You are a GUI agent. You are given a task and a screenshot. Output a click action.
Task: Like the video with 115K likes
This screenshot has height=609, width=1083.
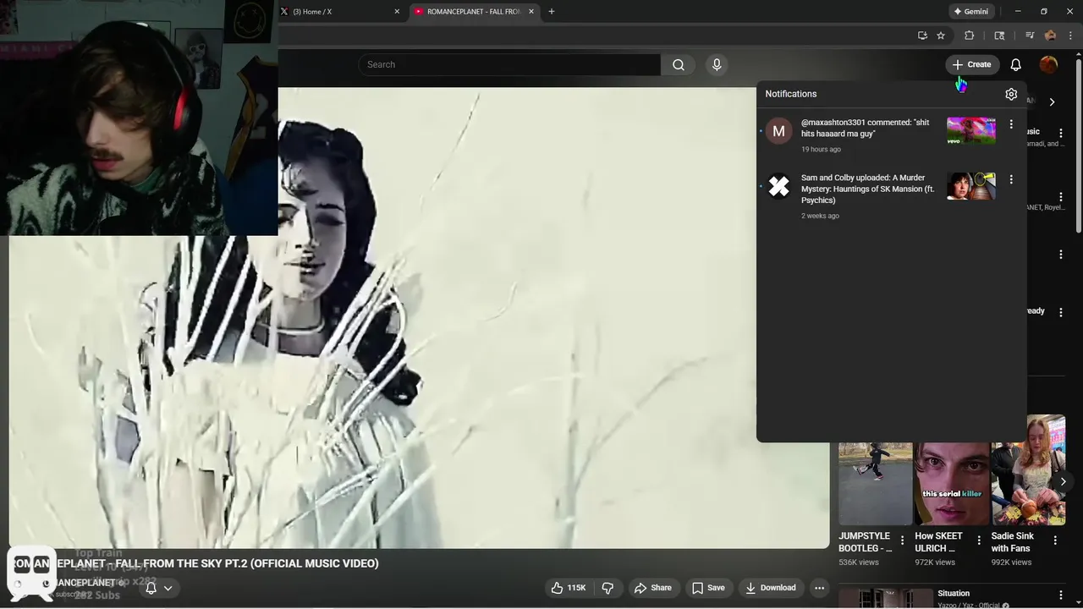[569, 588]
